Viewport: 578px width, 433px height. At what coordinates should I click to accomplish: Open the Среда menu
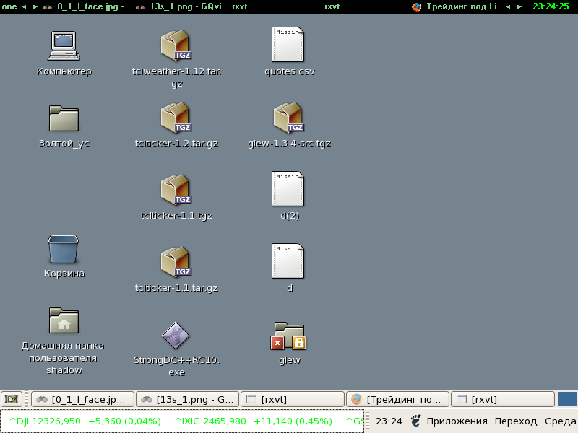561,421
